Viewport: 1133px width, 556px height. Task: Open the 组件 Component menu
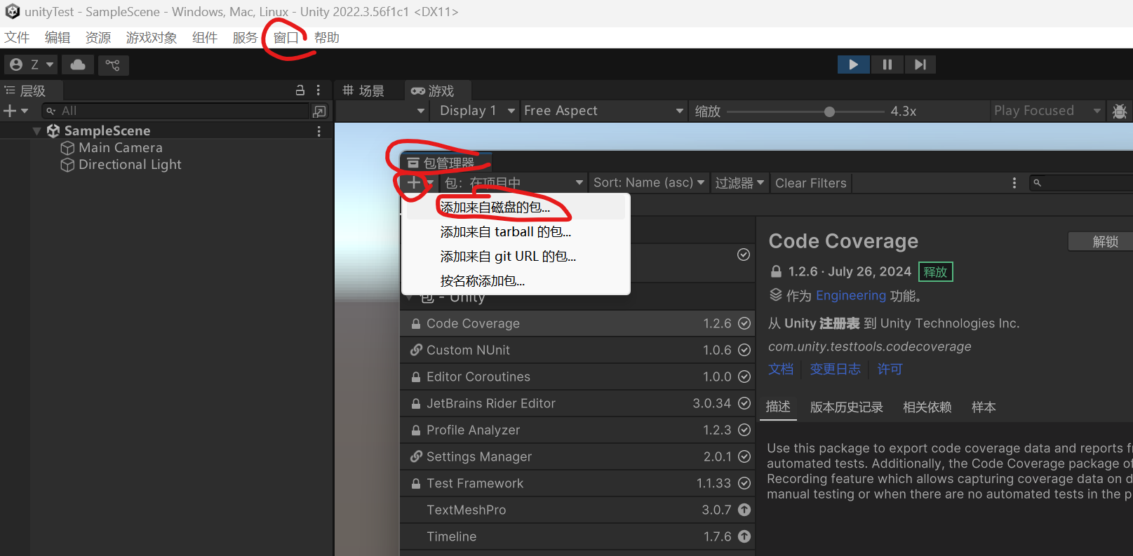[x=205, y=38]
